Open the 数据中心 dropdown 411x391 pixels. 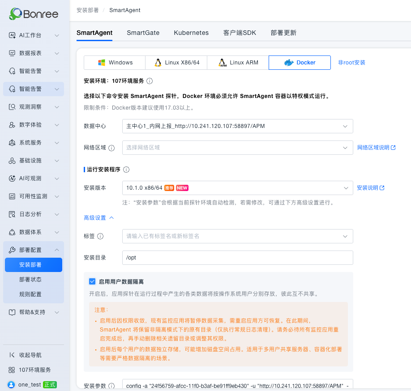(237, 126)
